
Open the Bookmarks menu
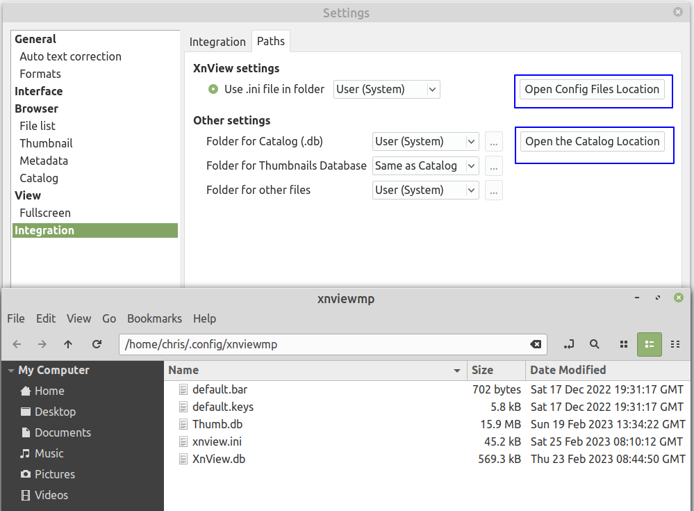(x=154, y=318)
